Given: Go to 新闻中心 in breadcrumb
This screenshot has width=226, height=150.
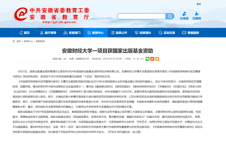Looking at the screenshot, I should tap(28, 41).
